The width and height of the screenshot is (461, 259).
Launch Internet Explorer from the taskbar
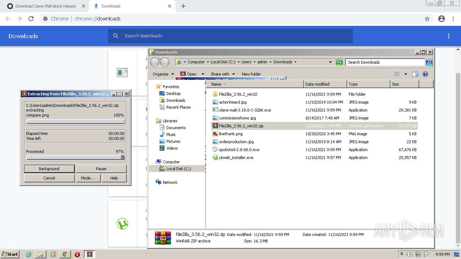(29, 254)
